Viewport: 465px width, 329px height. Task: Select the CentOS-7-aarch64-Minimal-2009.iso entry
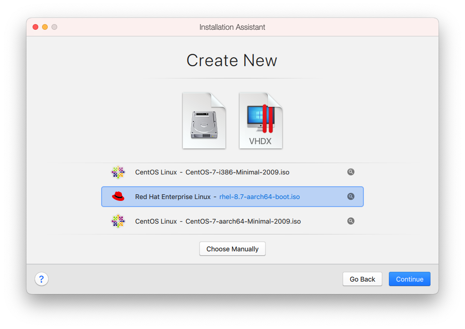tap(217, 221)
